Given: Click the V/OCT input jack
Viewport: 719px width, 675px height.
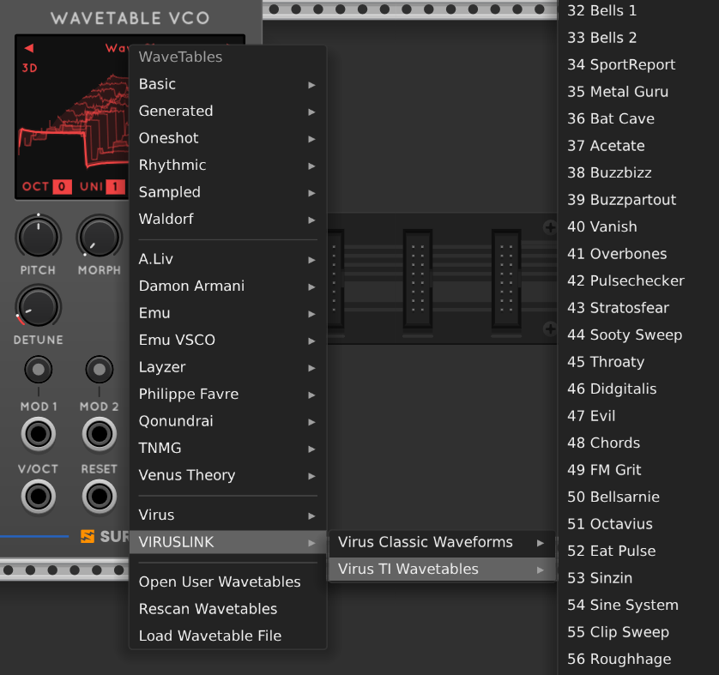Looking at the screenshot, I should [39, 497].
